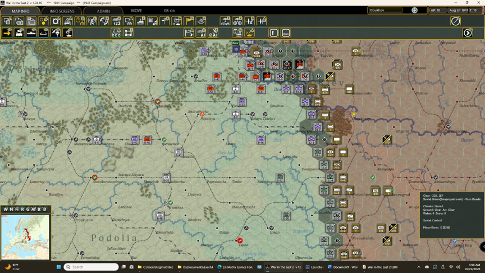Select the tank build-up mode icon

click(x=68, y=33)
